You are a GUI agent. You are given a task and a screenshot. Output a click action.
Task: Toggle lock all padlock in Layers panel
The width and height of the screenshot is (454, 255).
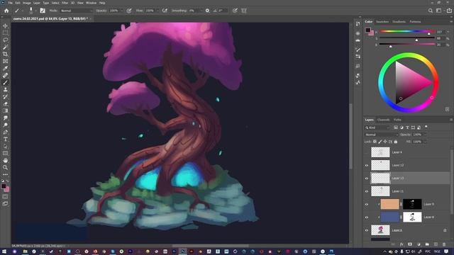pos(396,142)
